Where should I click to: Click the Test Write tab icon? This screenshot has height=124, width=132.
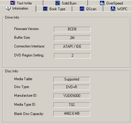click(13, 3)
